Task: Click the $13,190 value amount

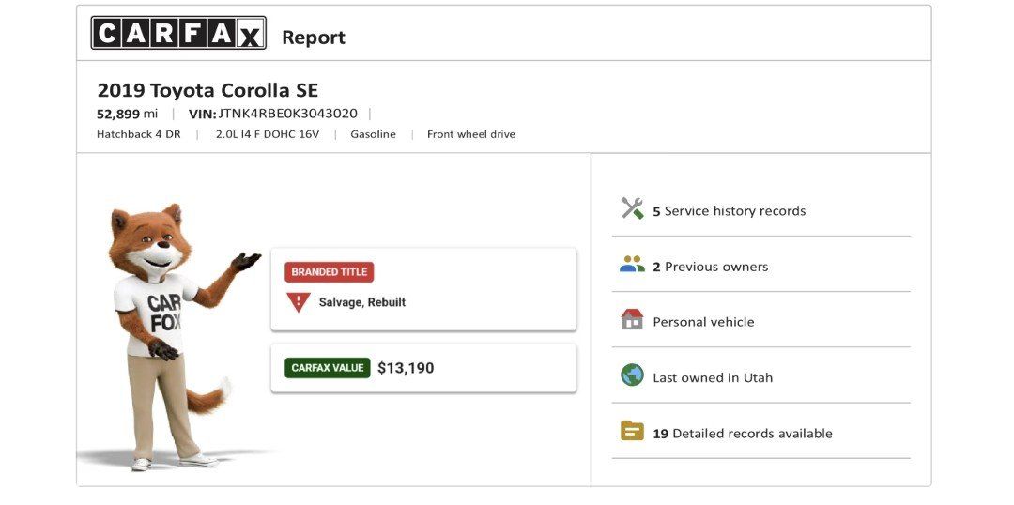Action: tap(406, 368)
